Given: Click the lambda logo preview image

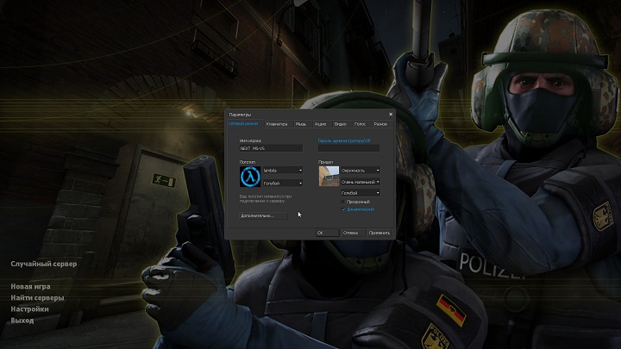Looking at the screenshot, I should (x=250, y=176).
